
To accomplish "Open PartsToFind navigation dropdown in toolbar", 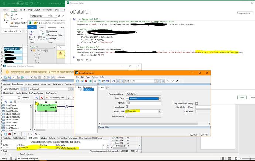I will coord(155,81).
